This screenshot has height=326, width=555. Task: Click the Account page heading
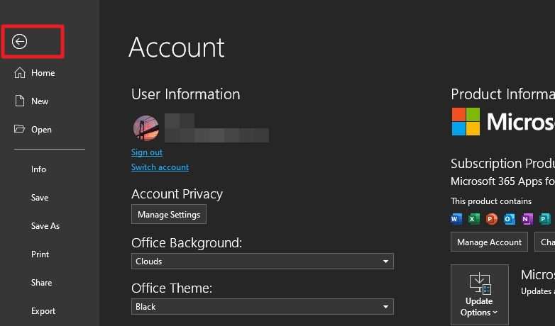point(177,47)
